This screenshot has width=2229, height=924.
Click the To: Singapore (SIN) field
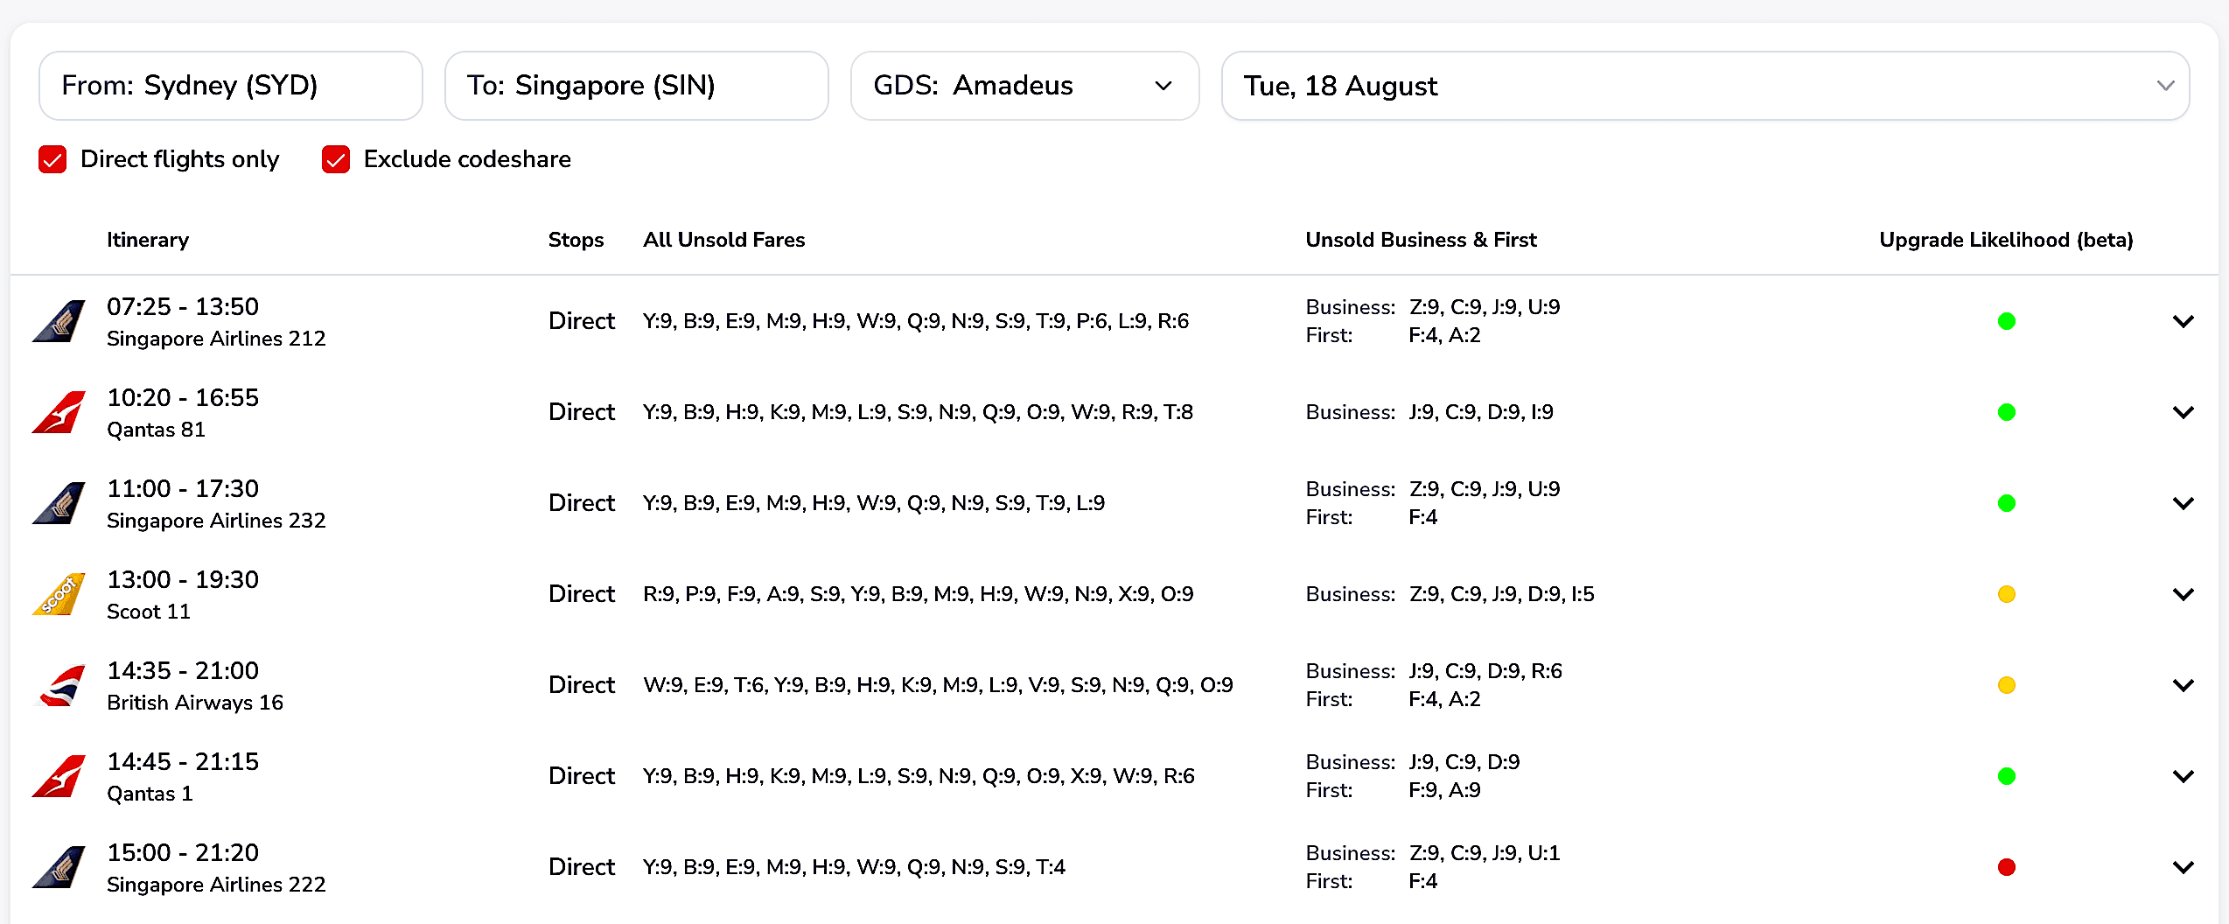pyautogui.click(x=637, y=86)
